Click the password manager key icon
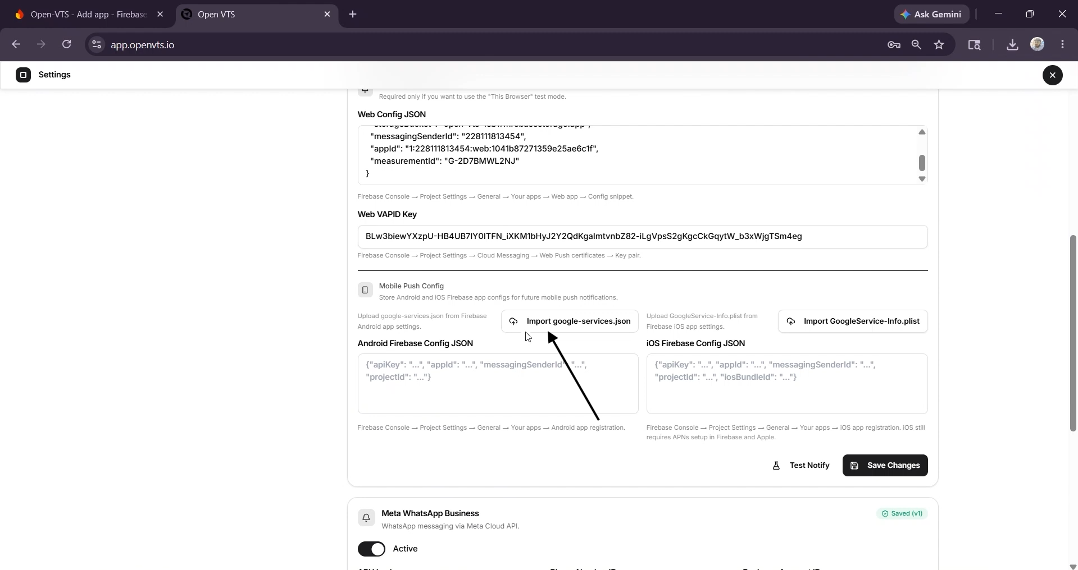The image size is (1078, 570). point(894,45)
